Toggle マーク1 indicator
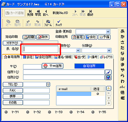 point(6,112)
